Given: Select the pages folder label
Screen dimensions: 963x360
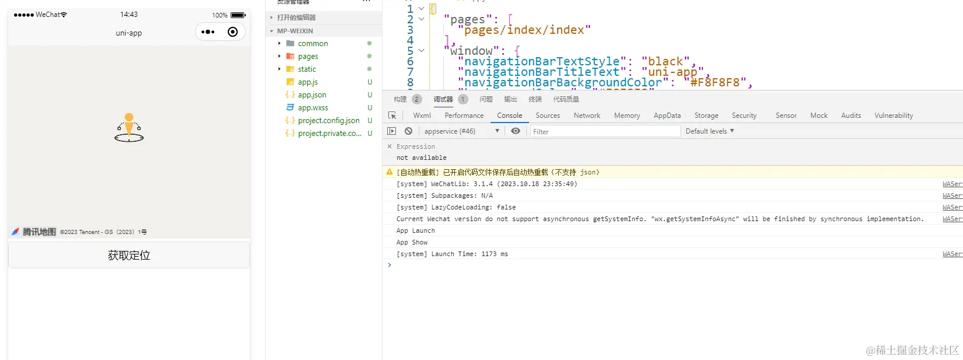Looking at the screenshot, I should click(308, 56).
